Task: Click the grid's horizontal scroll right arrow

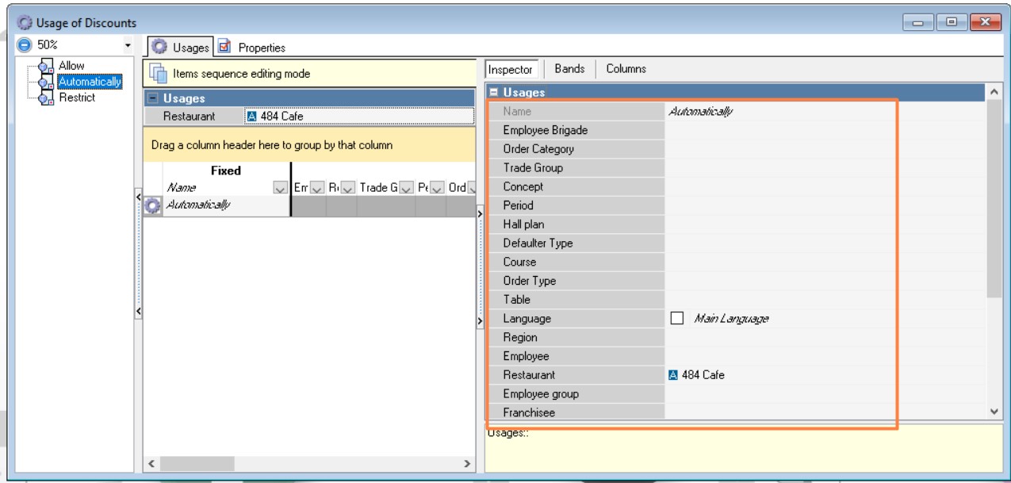Action: pos(467,463)
